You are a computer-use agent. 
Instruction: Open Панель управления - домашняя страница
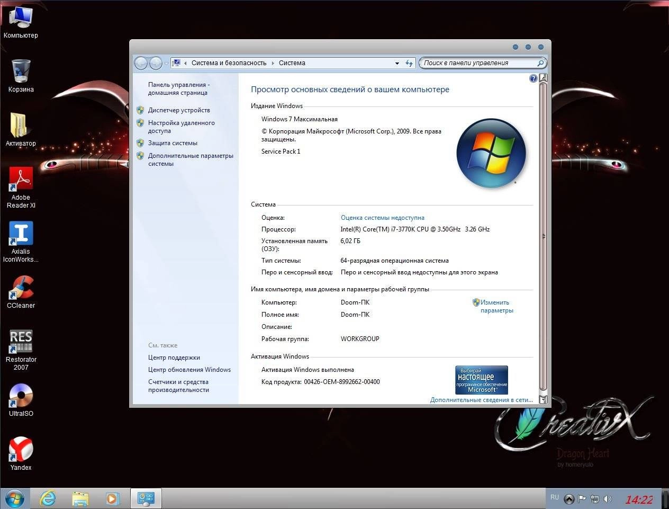pos(179,88)
